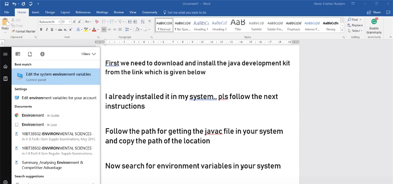The image size is (393, 184).
Task: Click the red font color swatch
Action: tap(94, 30)
